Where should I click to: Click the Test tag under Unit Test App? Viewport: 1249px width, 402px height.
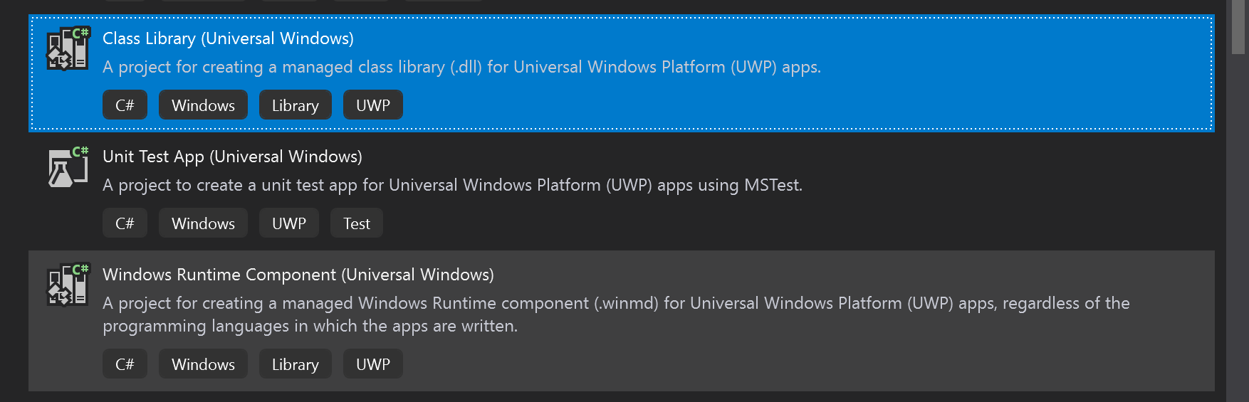(357, 223)
